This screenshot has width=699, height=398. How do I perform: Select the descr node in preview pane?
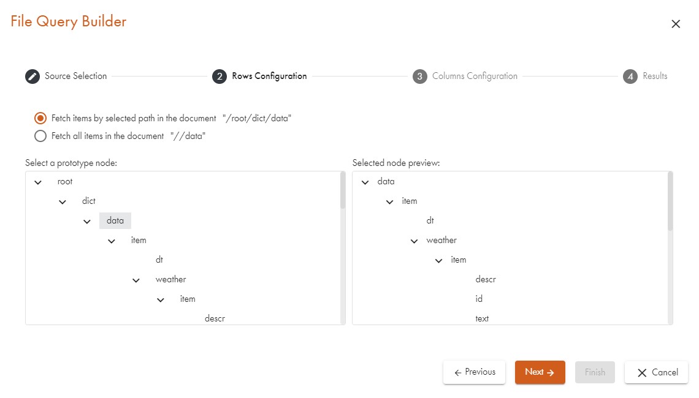485,279
